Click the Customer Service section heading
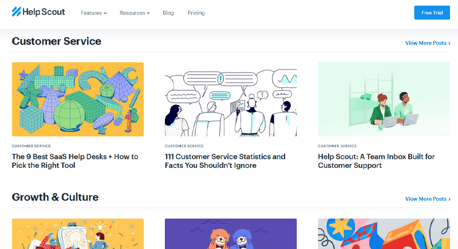 [56, 41]
